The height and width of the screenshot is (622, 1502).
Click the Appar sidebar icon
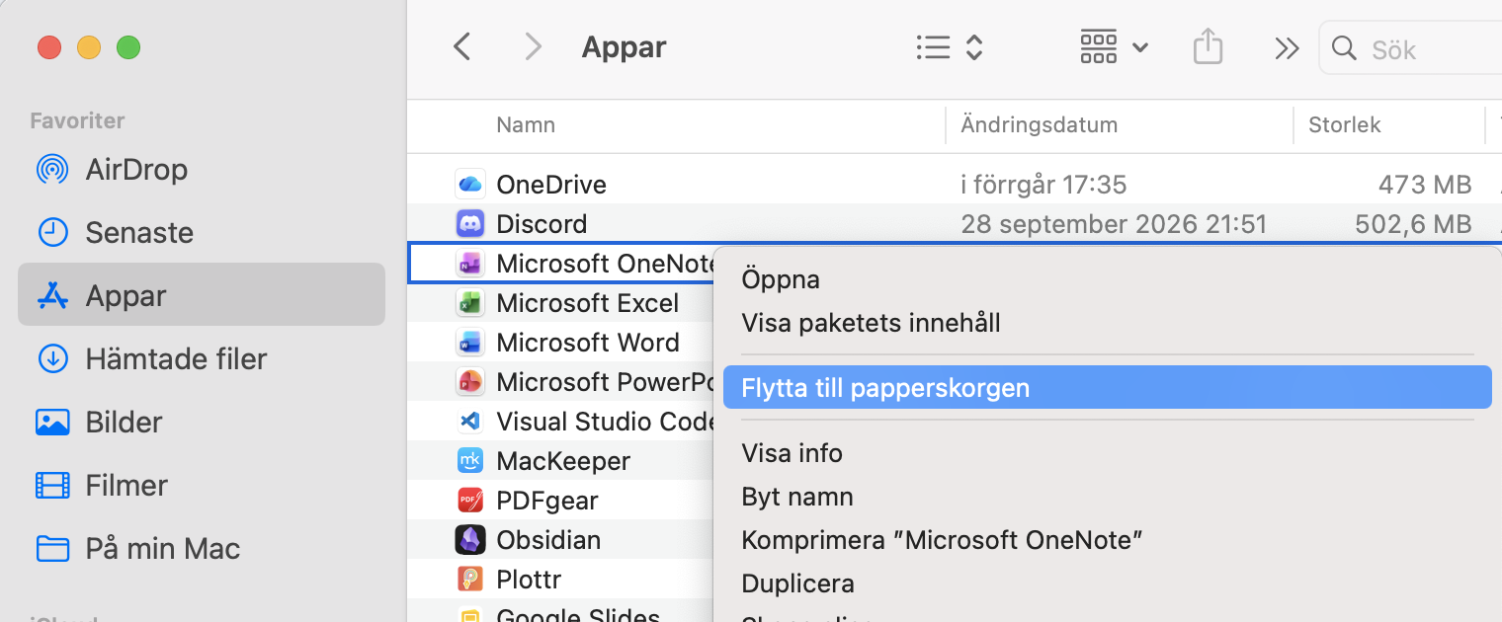click(52, 296)
